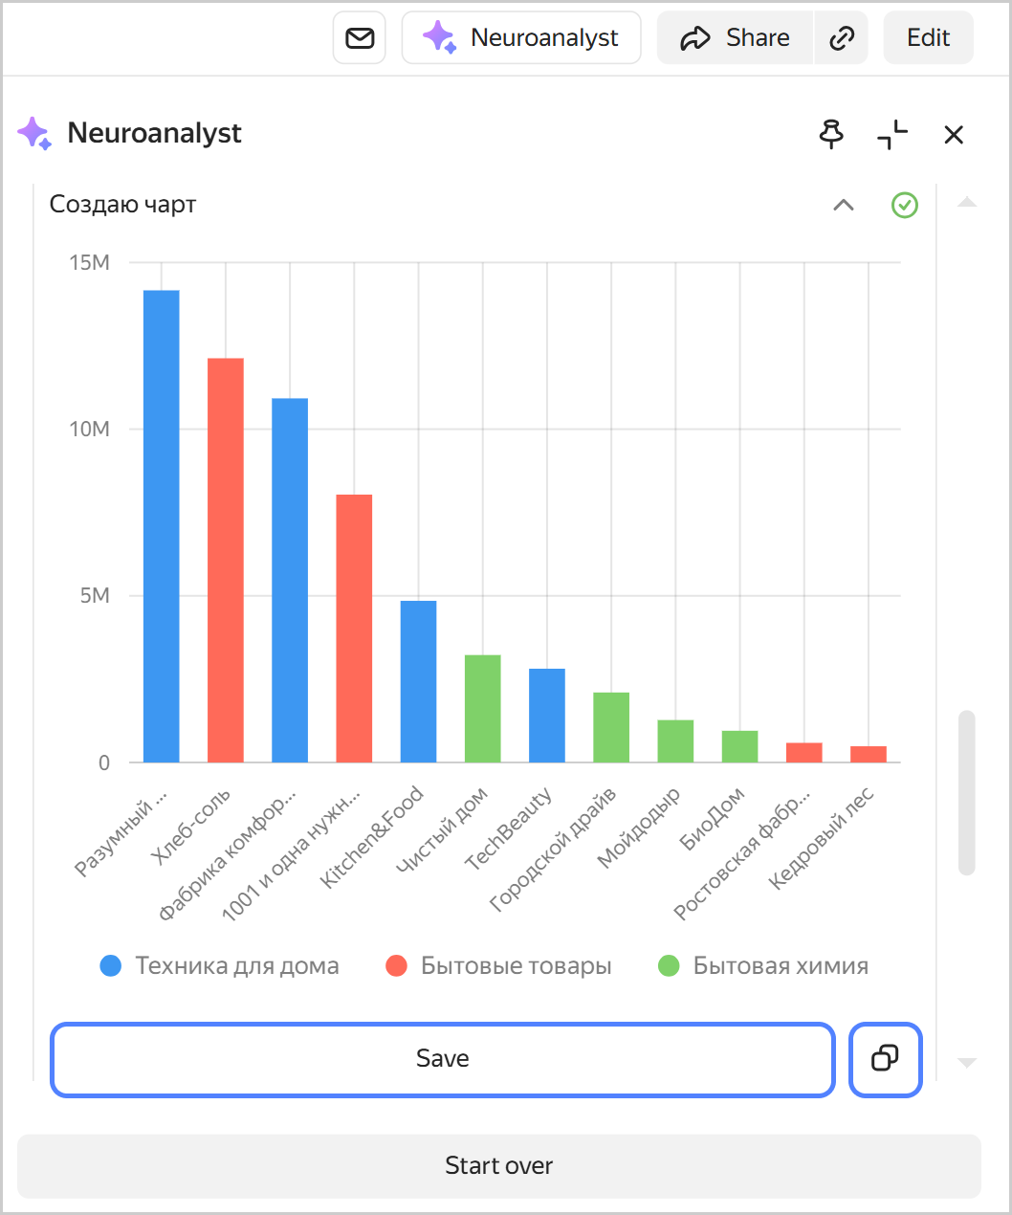Click the green Мойдодыр bar

(x=675, y=741)
